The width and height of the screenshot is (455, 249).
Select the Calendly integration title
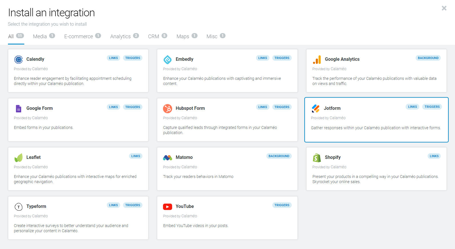35,59
